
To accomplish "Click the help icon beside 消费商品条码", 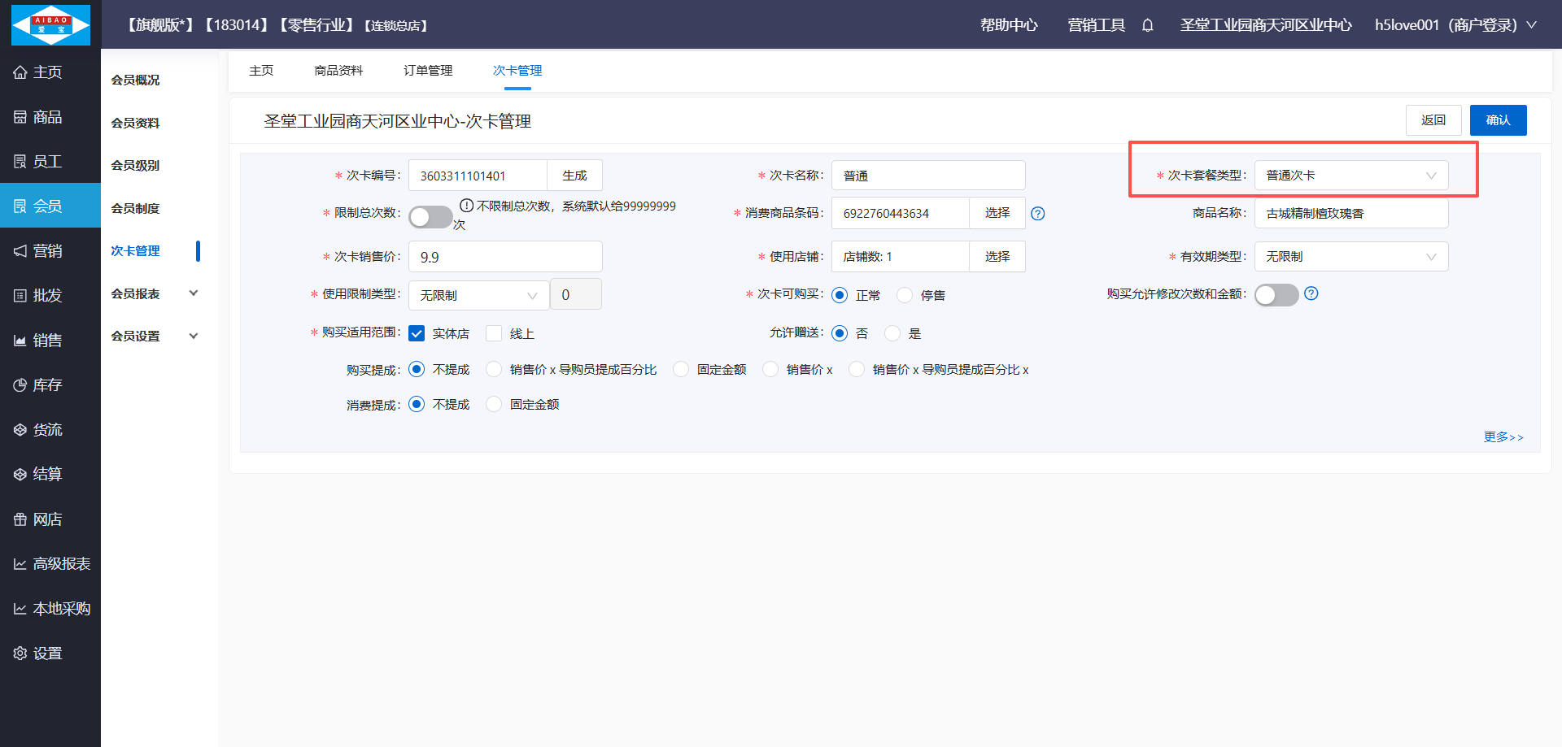I will tap(1037, 214).
